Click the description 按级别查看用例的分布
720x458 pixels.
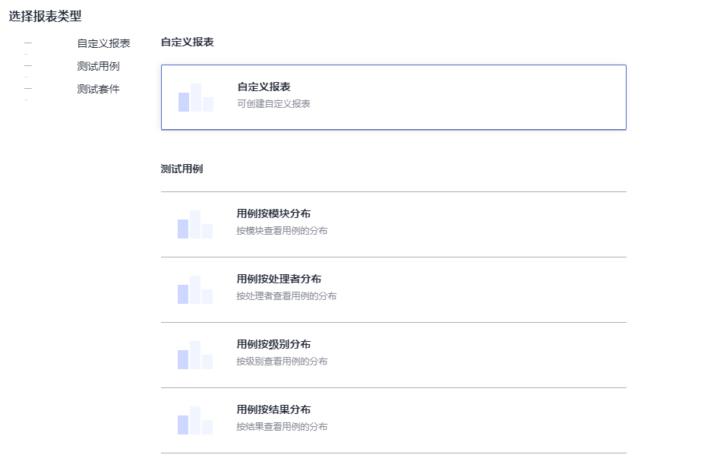(x=282, y=361)
